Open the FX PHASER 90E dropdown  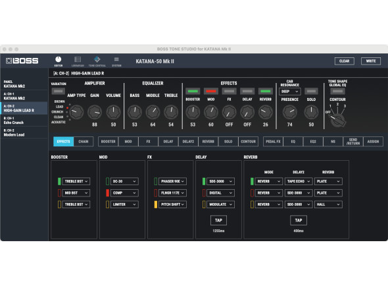click(172, 181)
